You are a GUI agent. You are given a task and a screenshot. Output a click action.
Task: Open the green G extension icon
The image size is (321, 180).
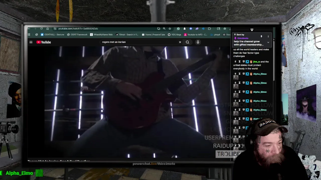[178, 28]
